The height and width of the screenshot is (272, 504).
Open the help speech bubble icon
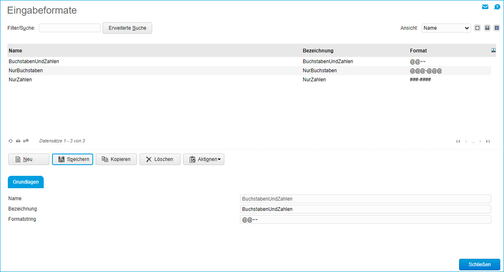(x=497, y=7)
